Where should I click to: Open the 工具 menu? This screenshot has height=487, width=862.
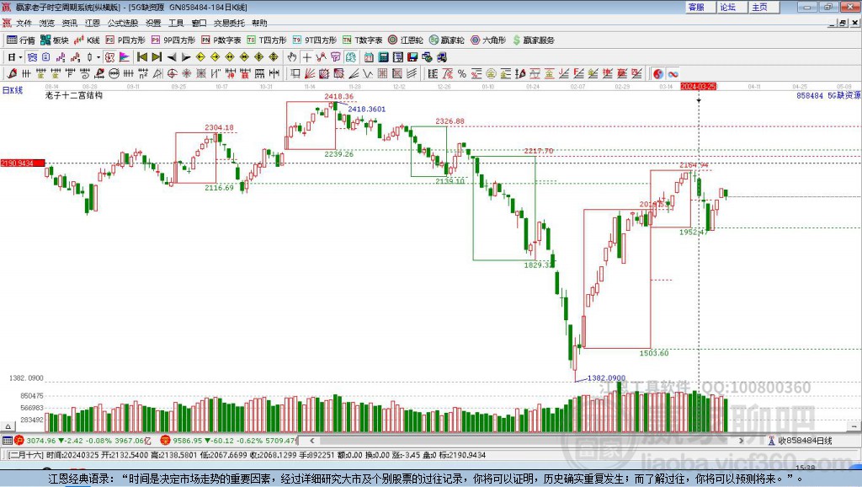pos(176,23)
